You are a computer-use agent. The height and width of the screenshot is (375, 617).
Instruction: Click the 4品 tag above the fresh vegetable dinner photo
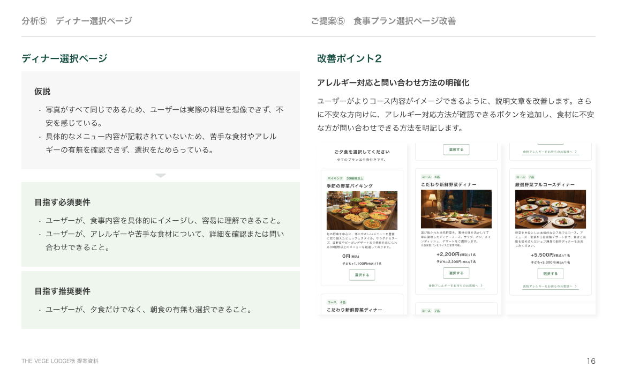click(437, 177)
